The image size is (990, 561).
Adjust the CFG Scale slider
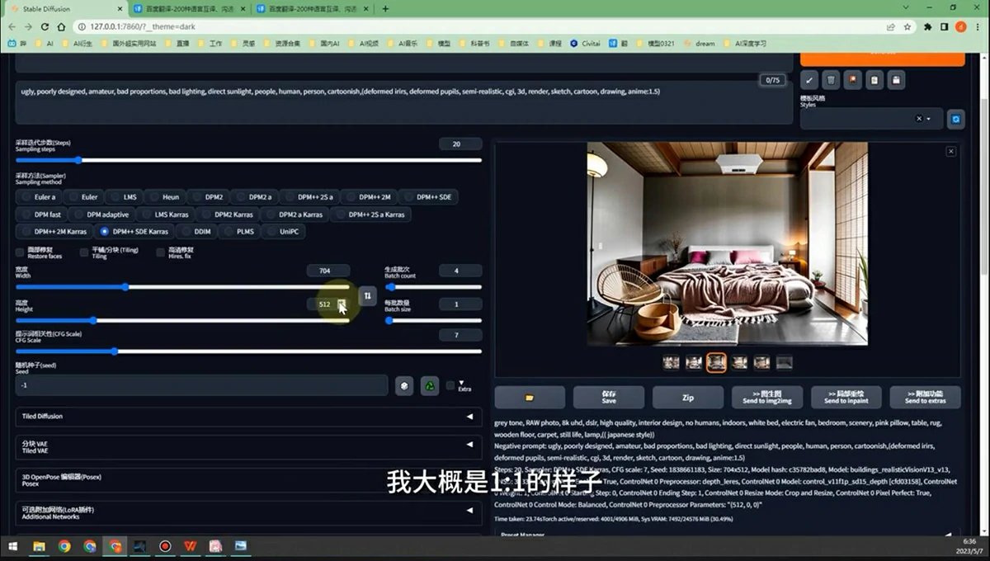248,351
